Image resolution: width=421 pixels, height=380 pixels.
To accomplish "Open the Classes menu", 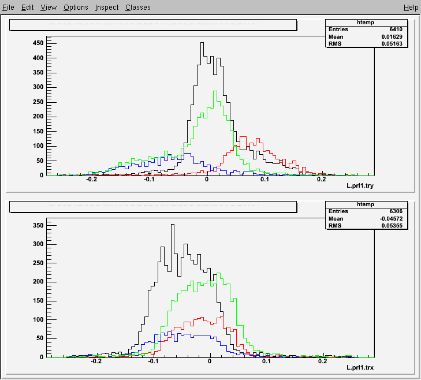I will pyautogui.click(x=138, y=8).
